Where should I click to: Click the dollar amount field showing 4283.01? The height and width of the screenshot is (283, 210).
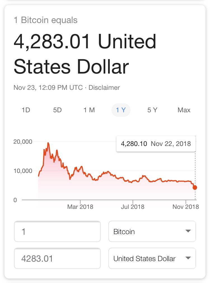(x=57, y=258)
